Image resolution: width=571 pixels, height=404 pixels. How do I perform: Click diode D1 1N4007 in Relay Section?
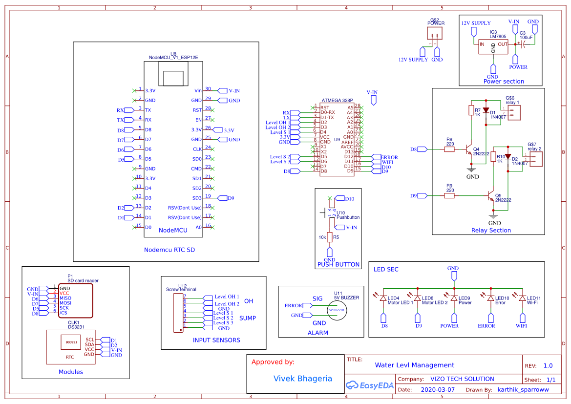click(x=486, y=111)
